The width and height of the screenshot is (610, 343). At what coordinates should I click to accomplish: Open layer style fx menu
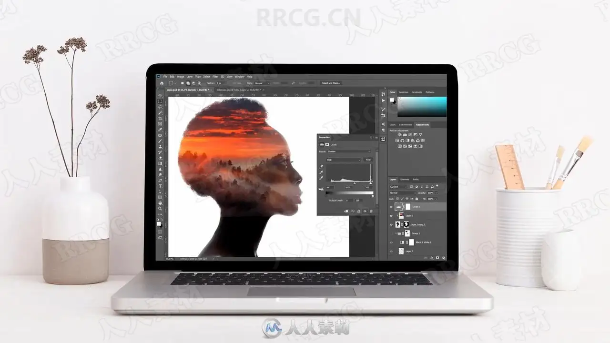[x=432, y=258]
